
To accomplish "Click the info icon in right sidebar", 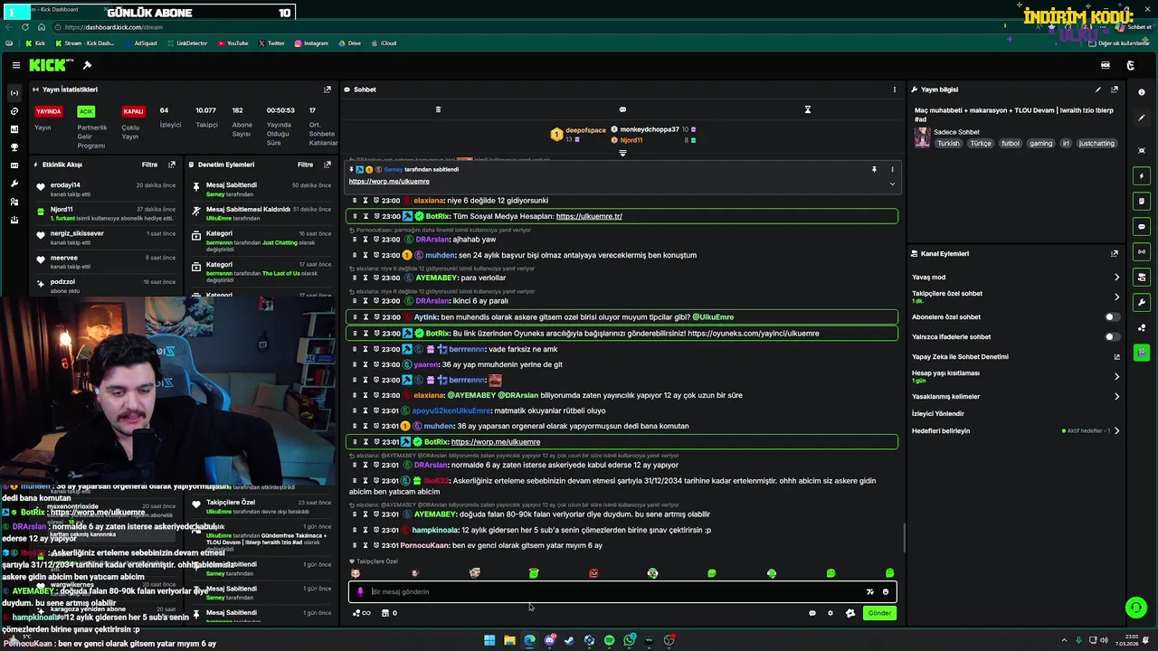I will pos(1142,92).
